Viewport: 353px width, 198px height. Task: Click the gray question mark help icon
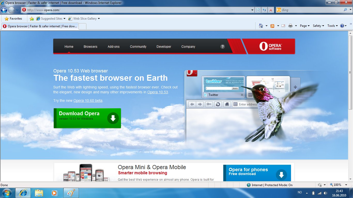pyautogui.click(x=222, y=46)
